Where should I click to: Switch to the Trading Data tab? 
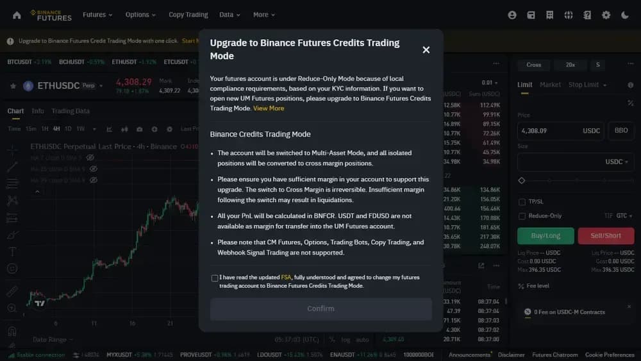71,111
